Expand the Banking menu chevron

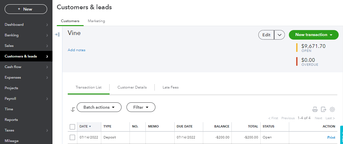coord(47,35)
